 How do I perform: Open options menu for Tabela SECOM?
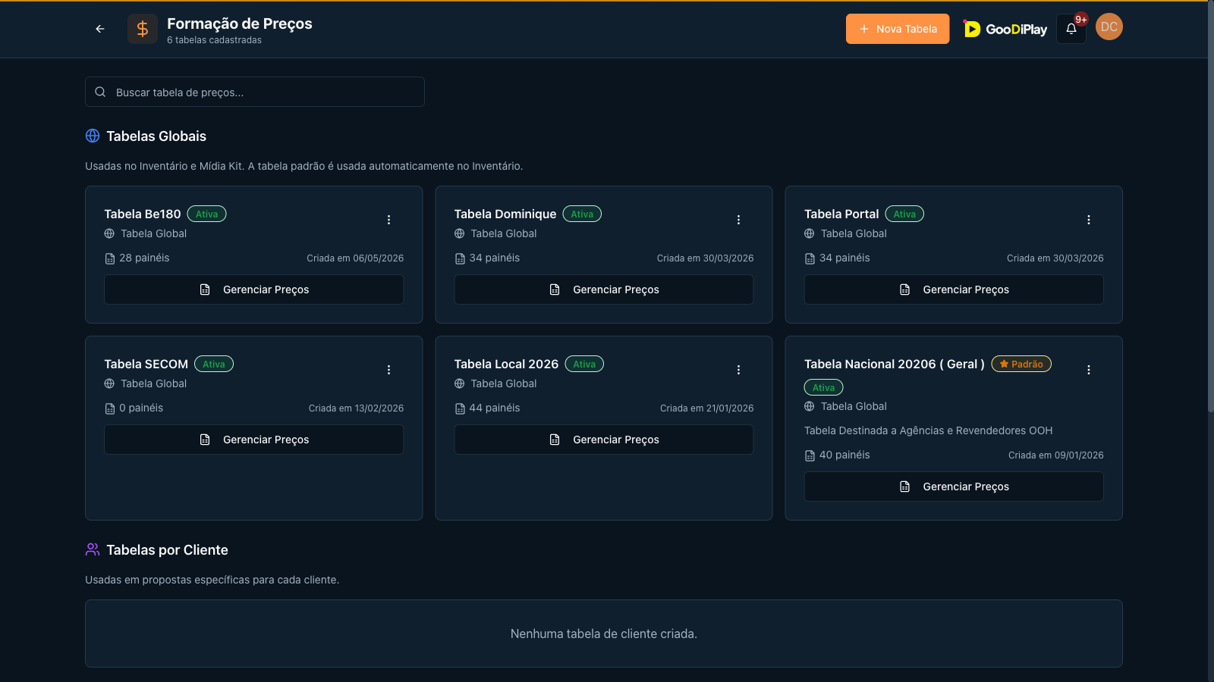389,370
